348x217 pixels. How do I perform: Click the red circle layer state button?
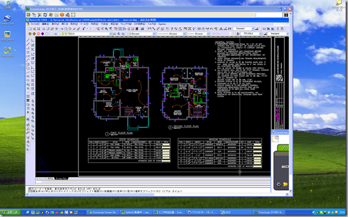point(39,34)
